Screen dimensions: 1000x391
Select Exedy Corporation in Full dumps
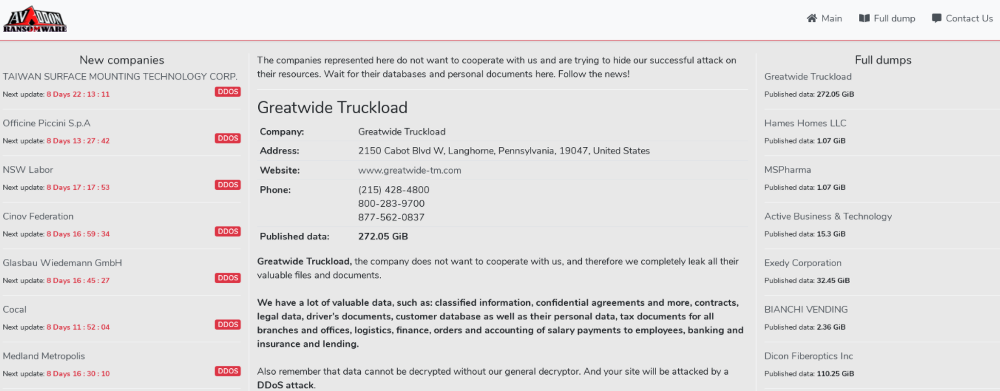pos(803,263)
